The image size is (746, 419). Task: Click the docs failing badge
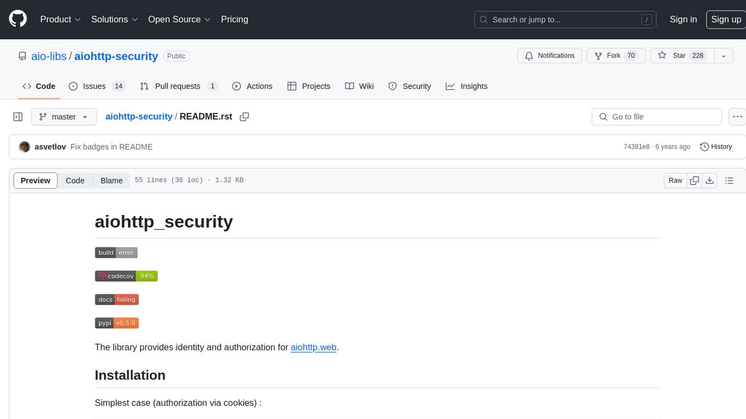pos(117,299)
